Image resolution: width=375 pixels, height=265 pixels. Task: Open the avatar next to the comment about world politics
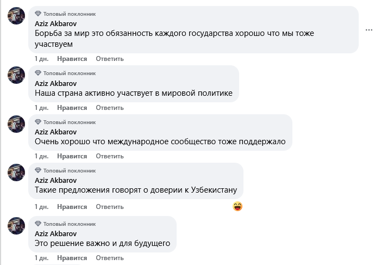point(16,75)
